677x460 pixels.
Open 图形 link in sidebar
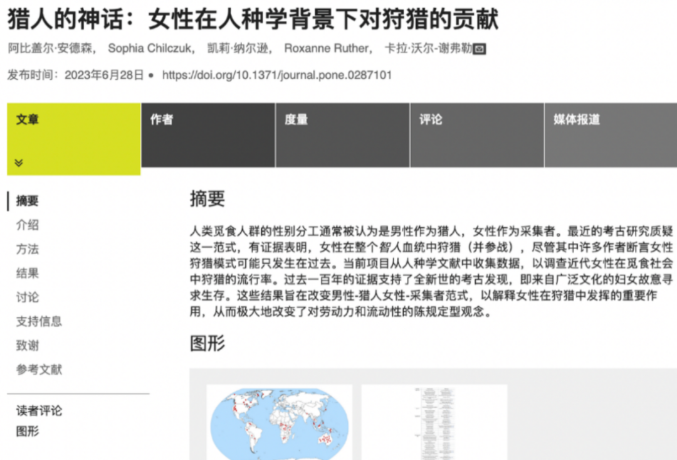click(x=27, y=431)
